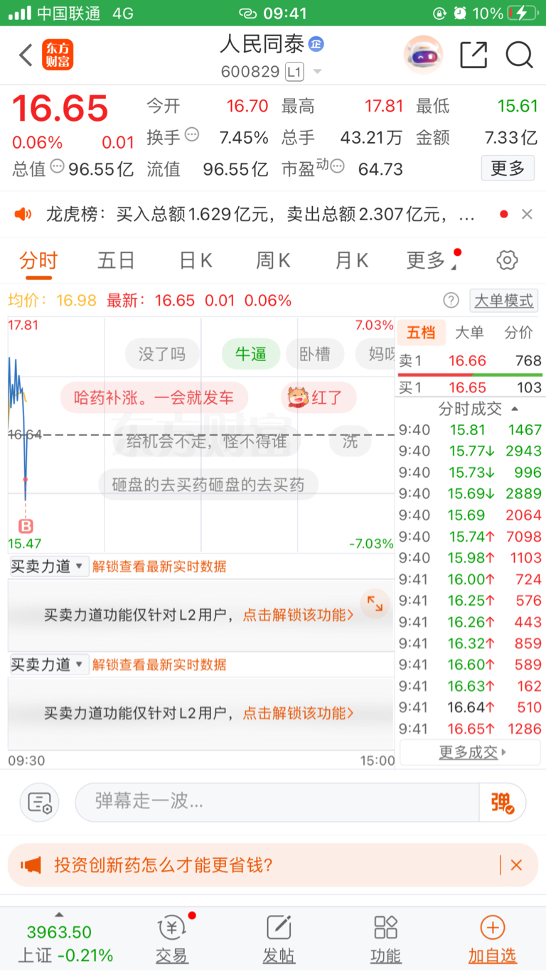Select the 五档 order book tab
The image size is (546, 971).
421,333
